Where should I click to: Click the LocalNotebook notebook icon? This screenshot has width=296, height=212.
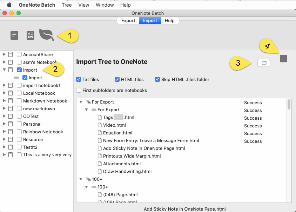click(x=11, y=93)
